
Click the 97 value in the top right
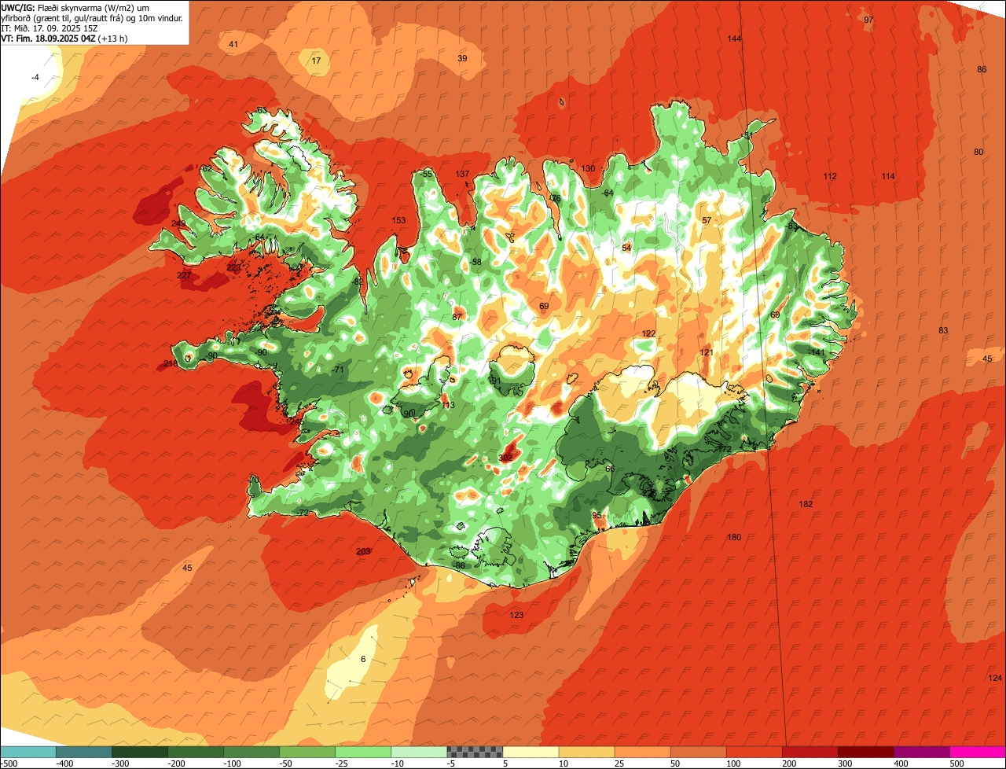(868, 20)
